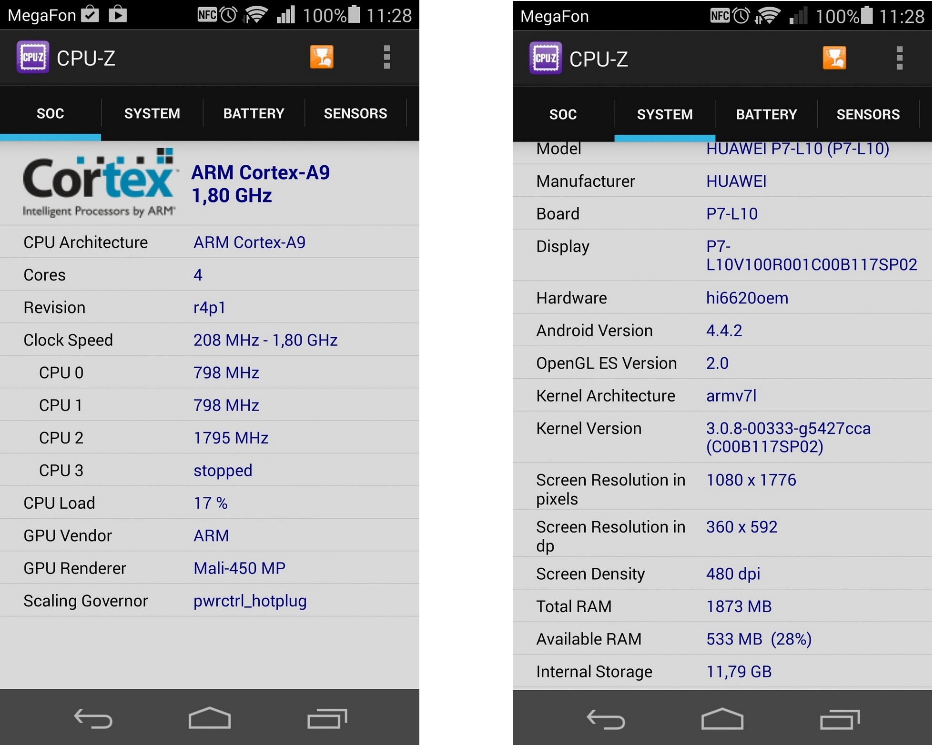
Task: Switch to BATTERY tab in left CPU-Z
Action: tap(254, 113)
